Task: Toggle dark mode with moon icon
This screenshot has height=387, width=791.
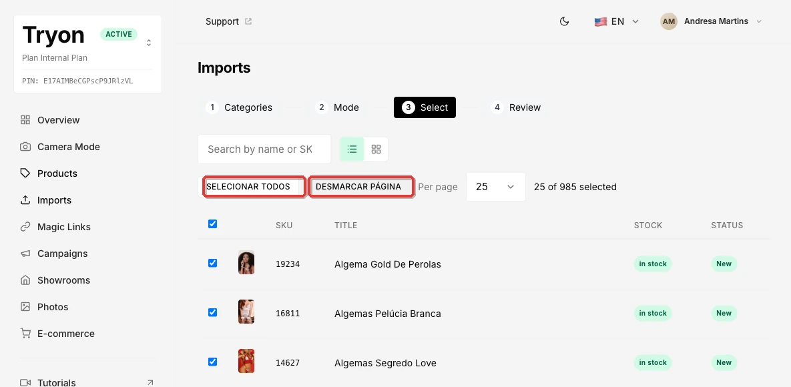Action: coord(565,22)
